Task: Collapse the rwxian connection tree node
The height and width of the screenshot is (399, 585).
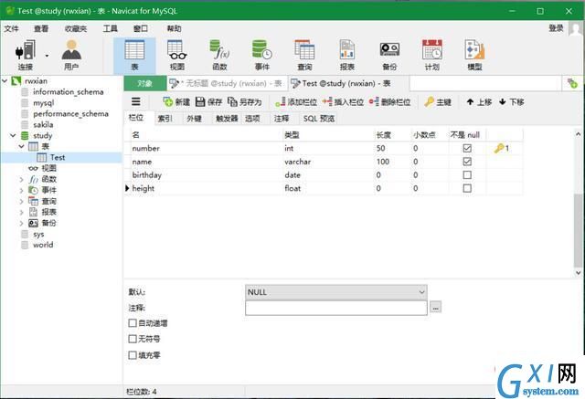Action: pos(5,81)
